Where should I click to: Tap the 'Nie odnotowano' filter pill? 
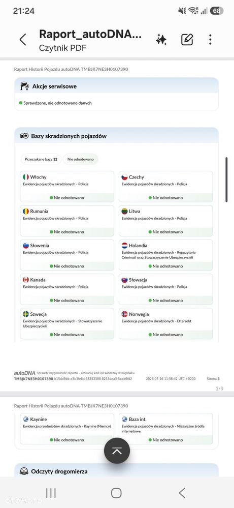[81, 159]
